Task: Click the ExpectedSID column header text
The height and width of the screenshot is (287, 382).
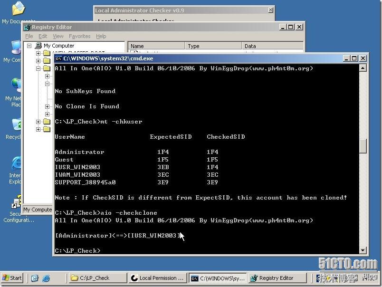Action: point(171,137)
